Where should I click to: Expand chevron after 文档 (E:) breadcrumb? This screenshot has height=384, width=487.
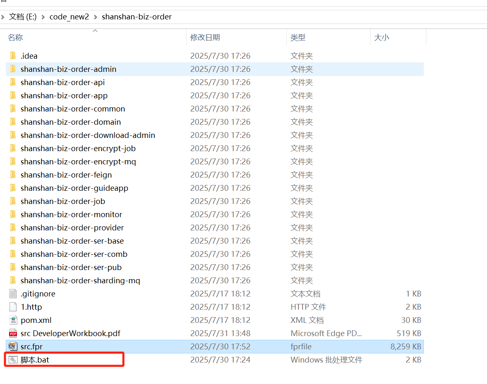tap(43, 17)
